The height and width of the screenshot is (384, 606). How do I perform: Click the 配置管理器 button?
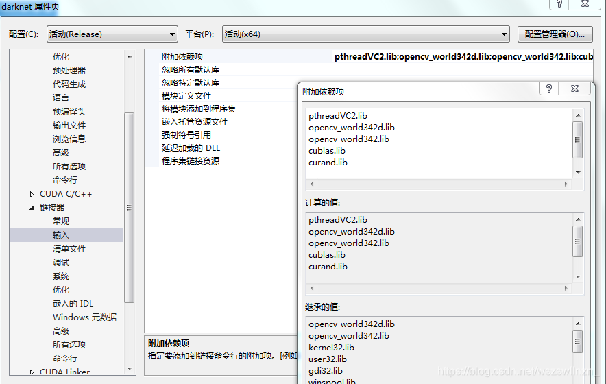coord(555,34)
